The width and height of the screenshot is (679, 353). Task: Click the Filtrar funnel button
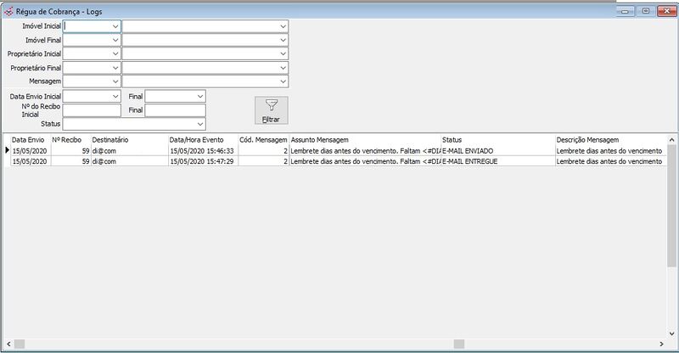click(271, 110)
